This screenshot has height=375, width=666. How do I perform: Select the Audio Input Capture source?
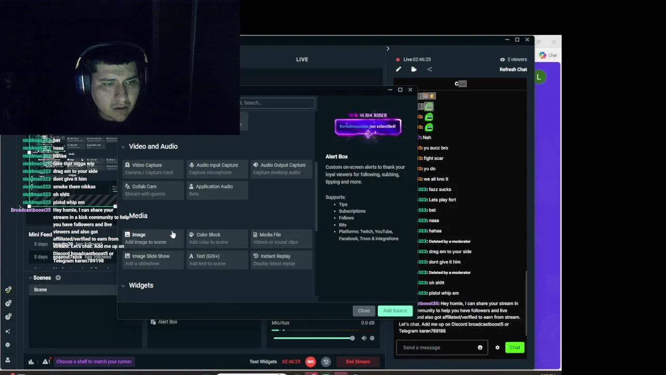(217, 169)
